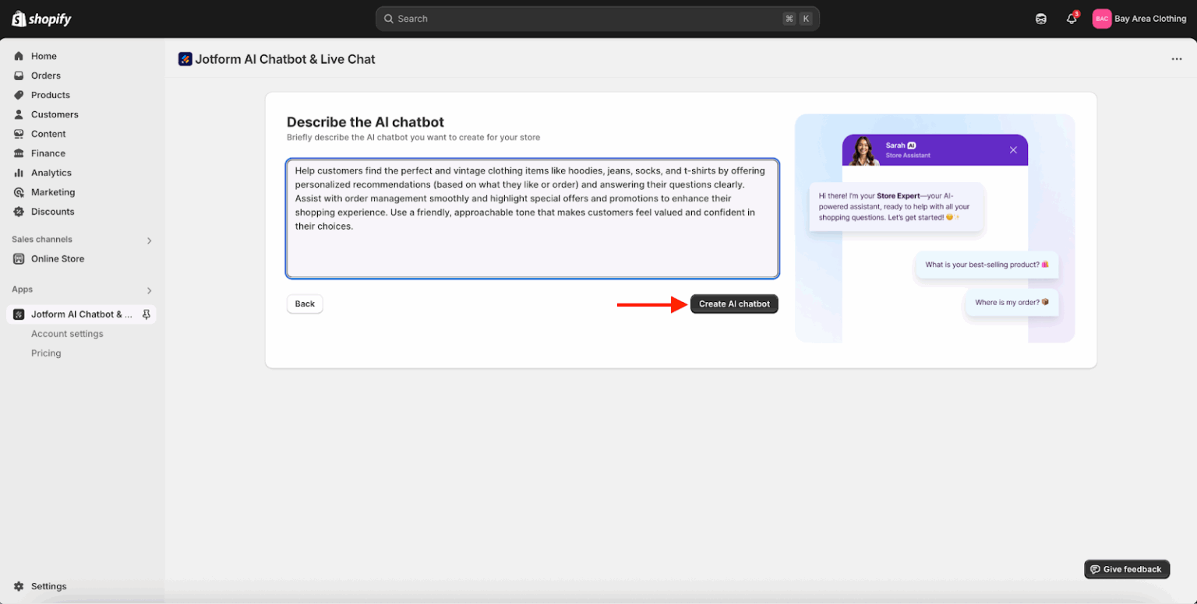1197x604 pixels.
Task: Open the Customers section
Action: point(55,114)
